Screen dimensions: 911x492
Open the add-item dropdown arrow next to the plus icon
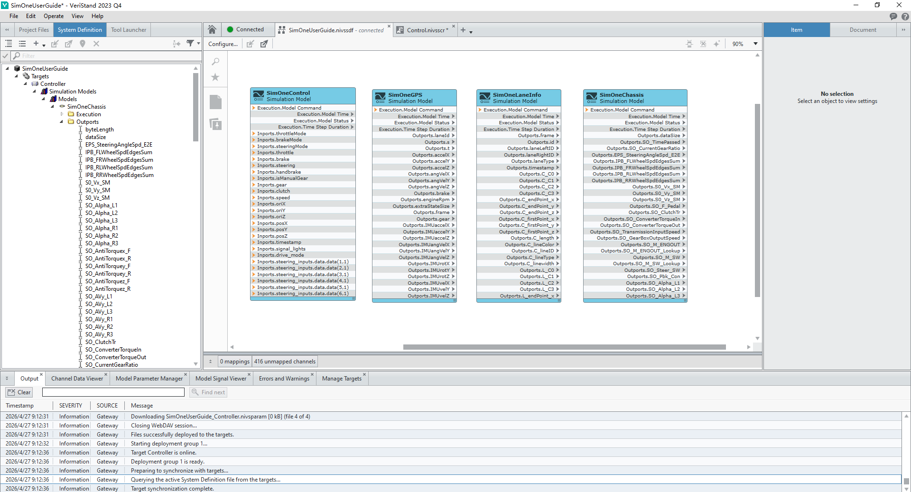click(x=44, y=45)
